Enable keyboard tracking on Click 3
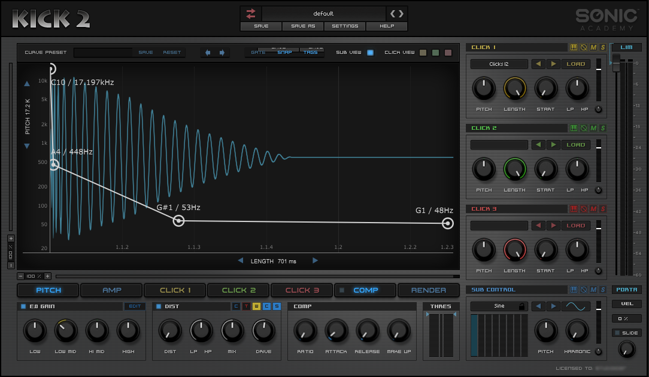Image resolution: width=649 pixels, height=377 pixels. coord(574,209)
